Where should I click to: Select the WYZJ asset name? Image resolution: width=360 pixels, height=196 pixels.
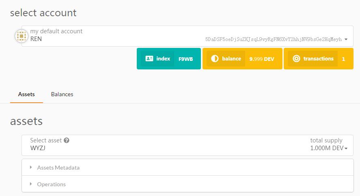click(x=38, y=148)
